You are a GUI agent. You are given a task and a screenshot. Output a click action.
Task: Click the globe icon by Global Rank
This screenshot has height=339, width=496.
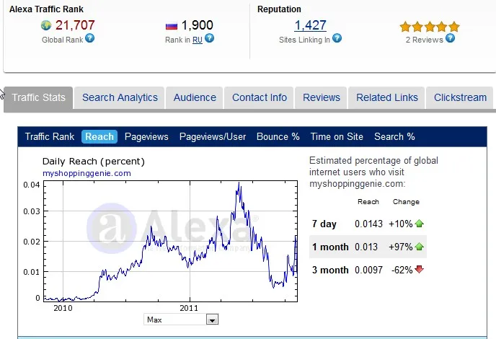(x=48, y=26)
